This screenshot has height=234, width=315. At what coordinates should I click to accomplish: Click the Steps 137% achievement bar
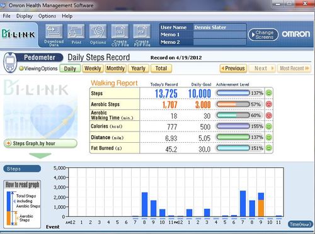tap(233, 92)
